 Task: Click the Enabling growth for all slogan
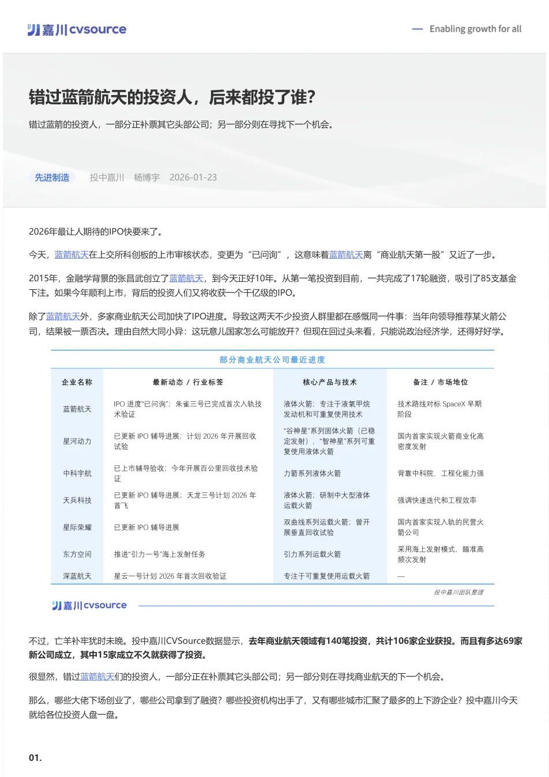475,29
